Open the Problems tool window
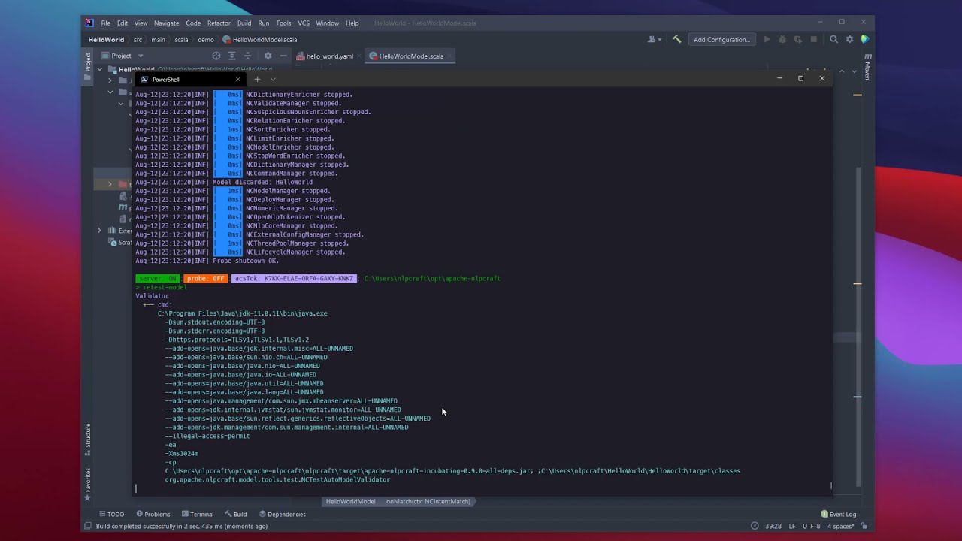The width and height of the screenshot is (962, 541). tap(153, 514)
